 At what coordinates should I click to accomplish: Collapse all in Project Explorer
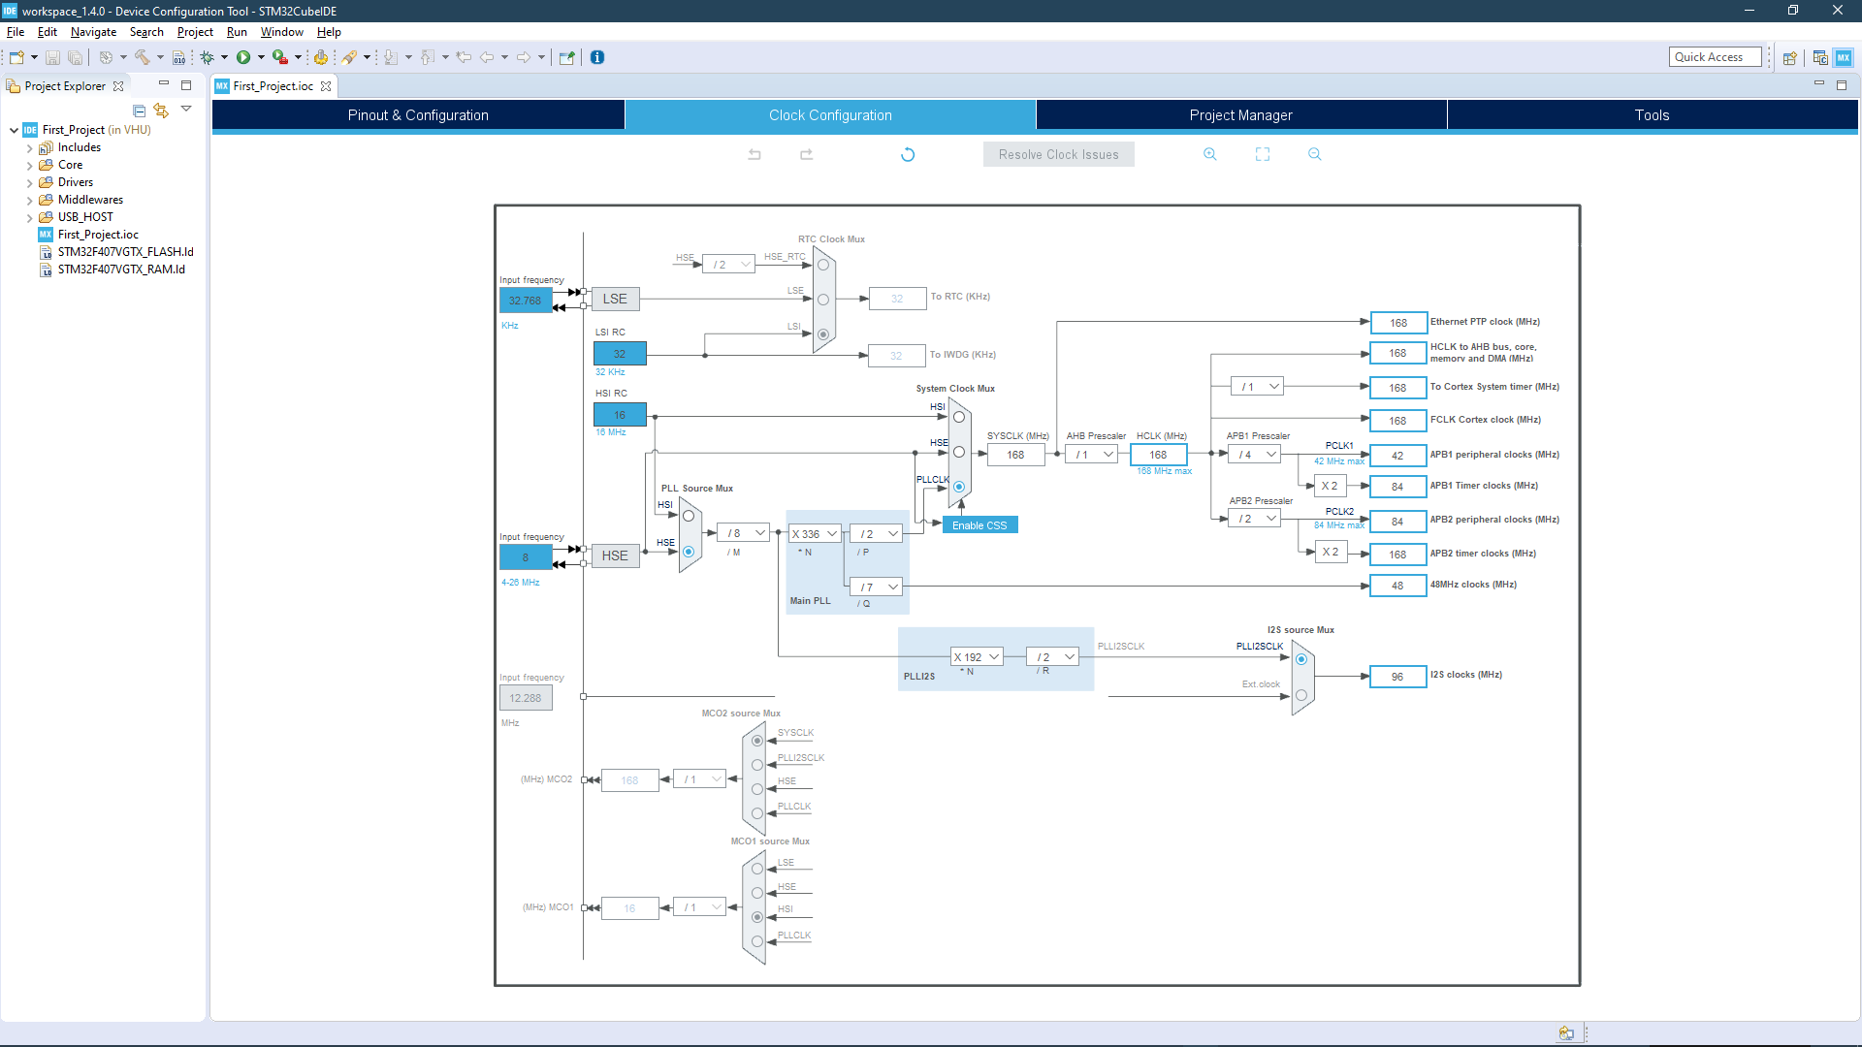coord(139,111)
